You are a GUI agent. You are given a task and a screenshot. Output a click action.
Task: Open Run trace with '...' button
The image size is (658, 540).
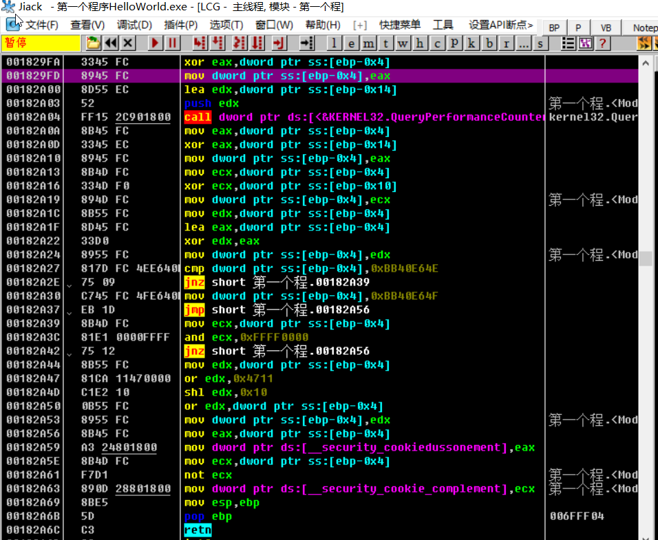coord(523,43)
